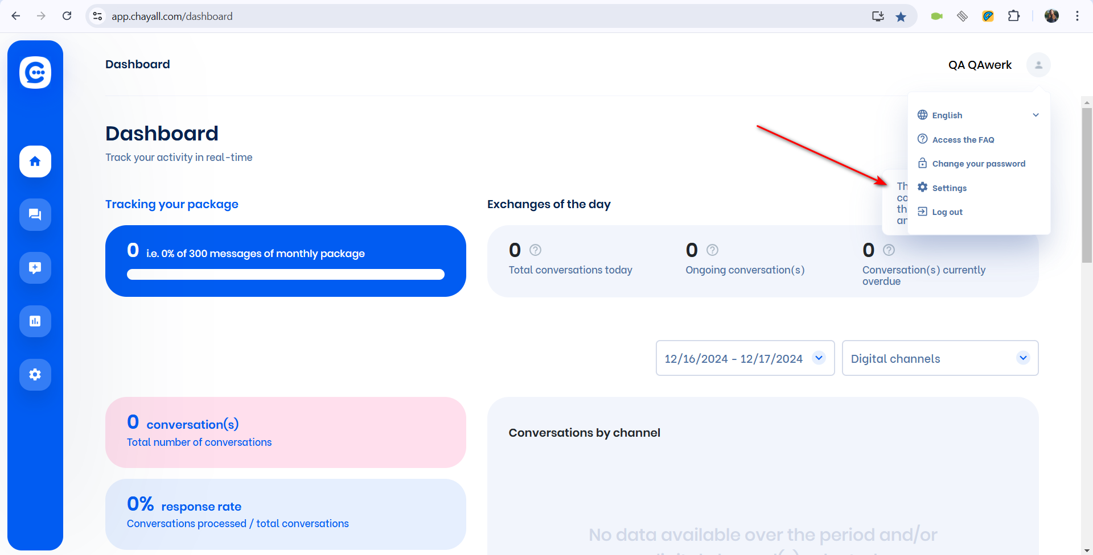Click help icon next to Ongoing conversation(s)
Image resolution: width=1093 pixels, height=555 pixels.
tap(712, 250)
